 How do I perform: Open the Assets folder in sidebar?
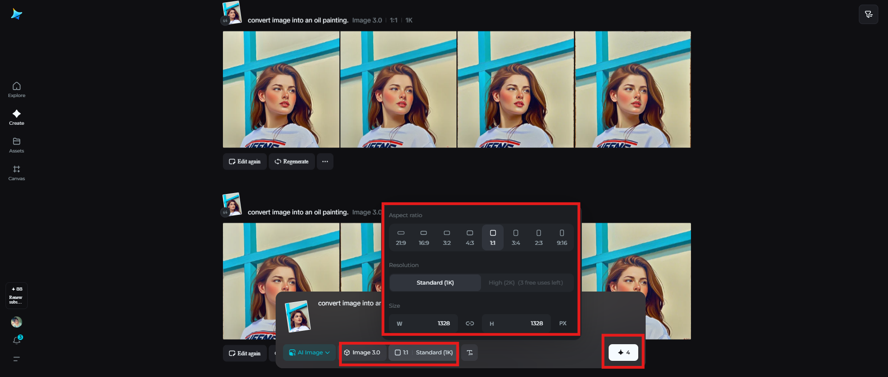17,145
